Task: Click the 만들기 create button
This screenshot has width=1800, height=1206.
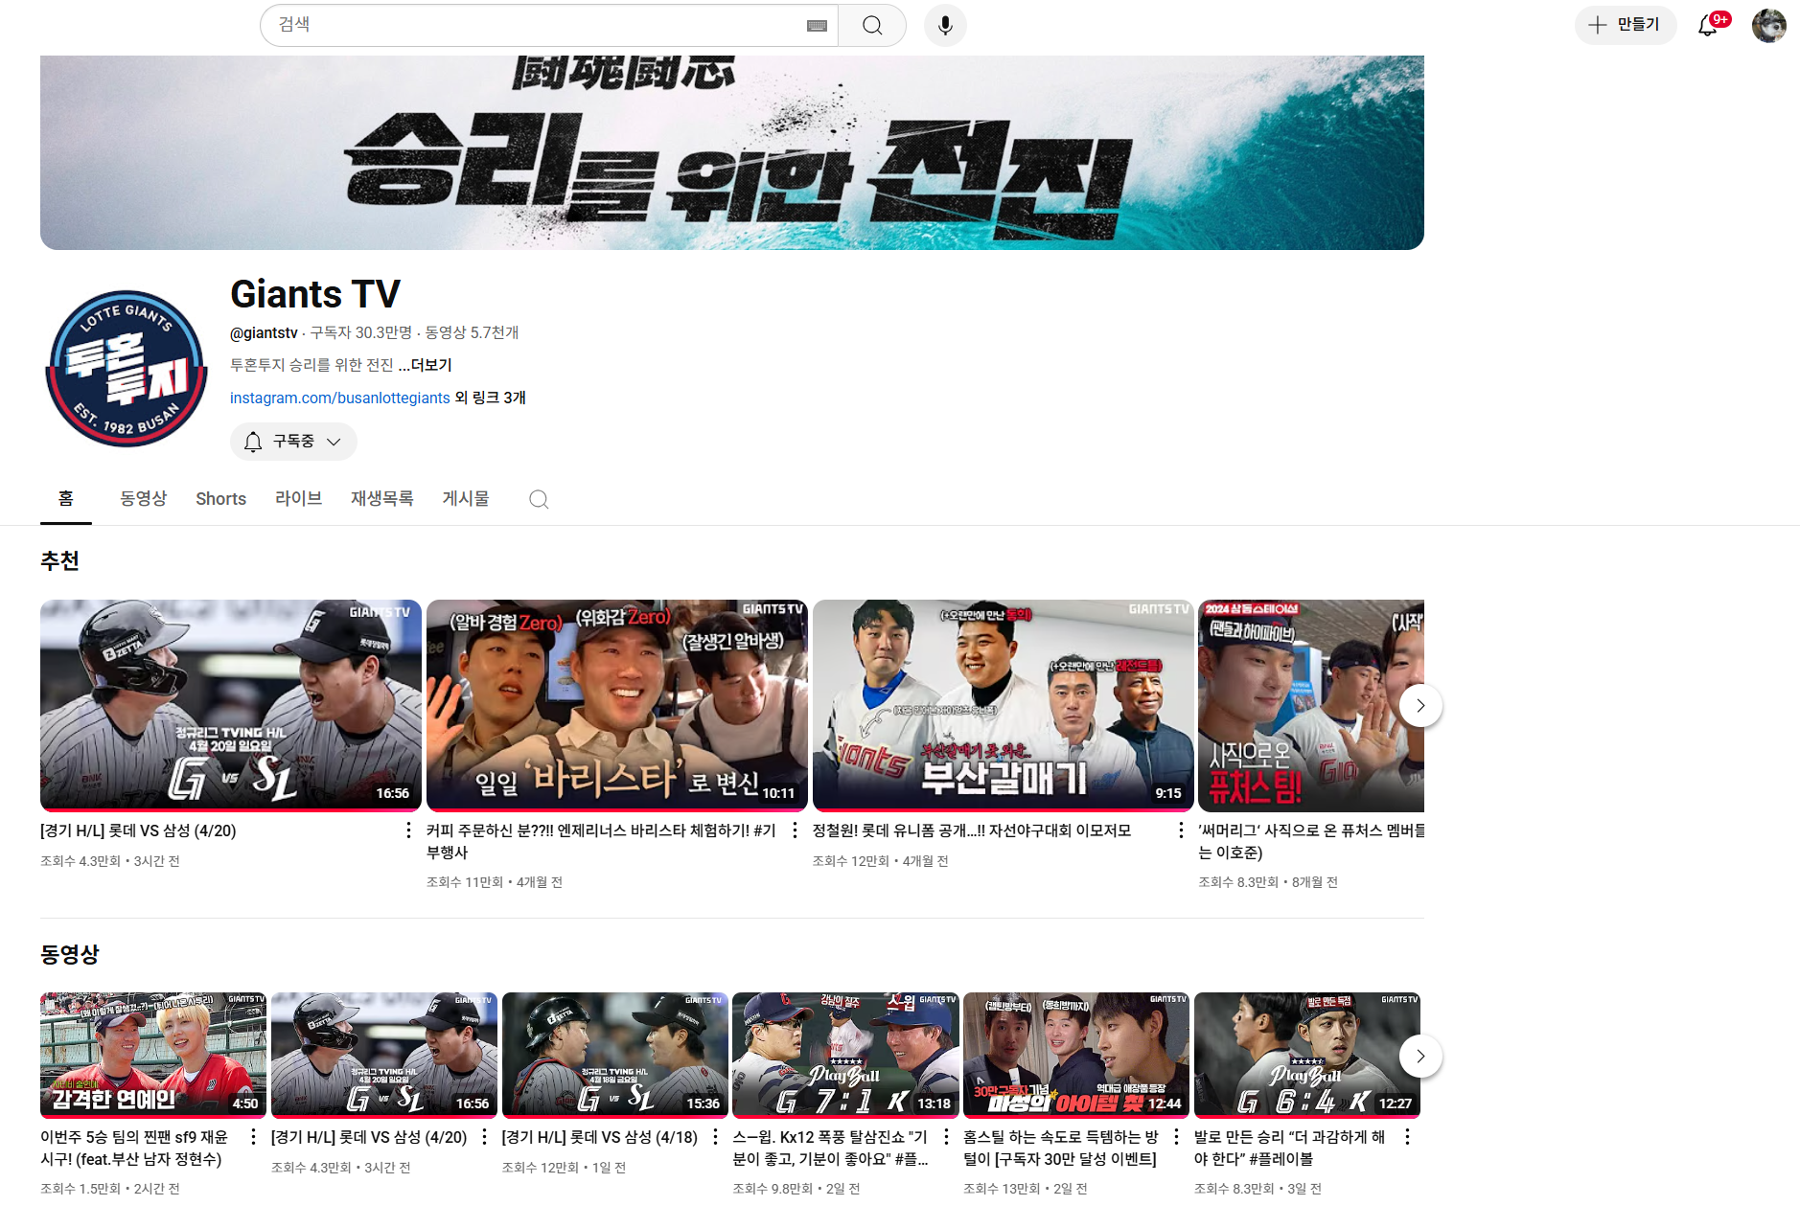Action: pyautogui.click(x=1626, y=25)
